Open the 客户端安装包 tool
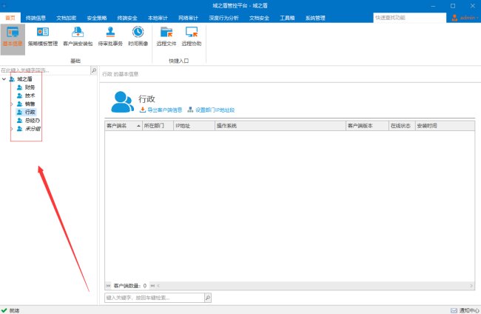This screenshot has width=481, height=314. (x=78, y=37)
